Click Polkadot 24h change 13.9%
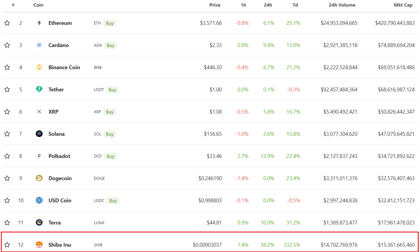Image resolution: width=419 pixels, height=252 pixels. 267,156
